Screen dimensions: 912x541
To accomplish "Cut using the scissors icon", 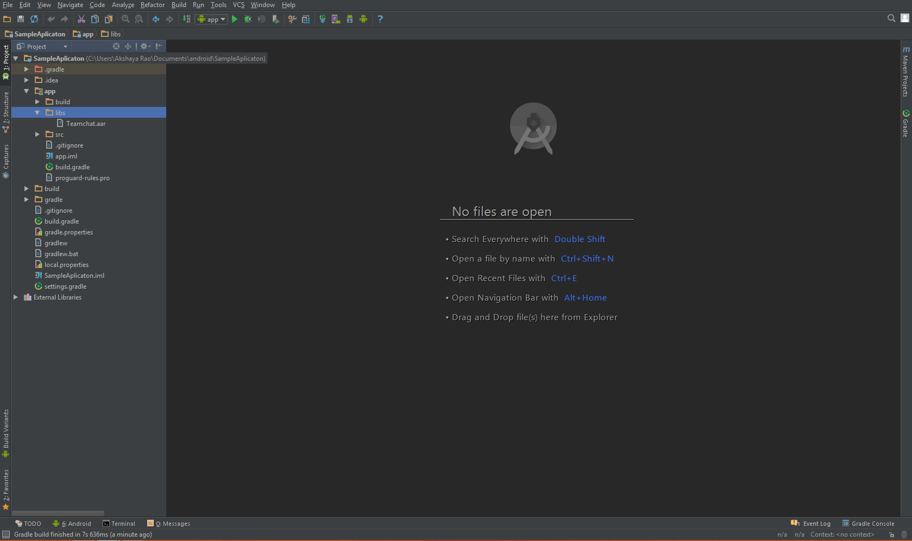I will coord(81,19).
